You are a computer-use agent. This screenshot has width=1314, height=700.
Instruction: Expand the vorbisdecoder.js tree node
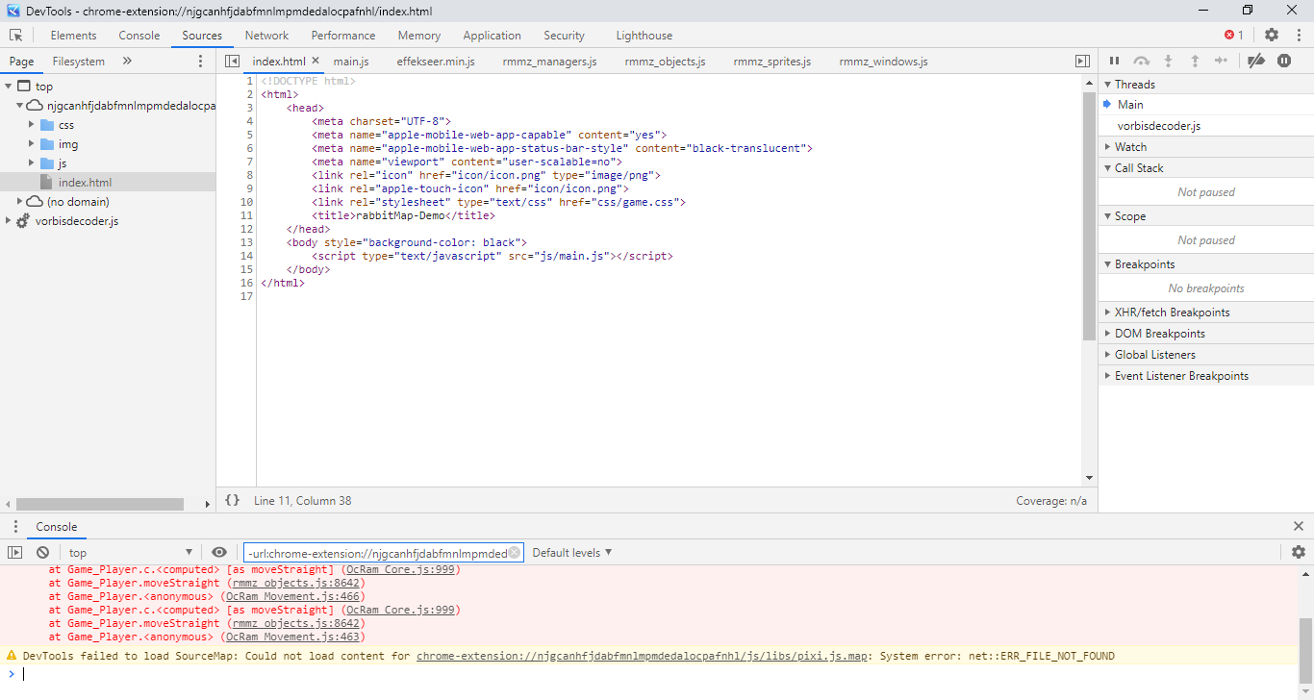9,221
